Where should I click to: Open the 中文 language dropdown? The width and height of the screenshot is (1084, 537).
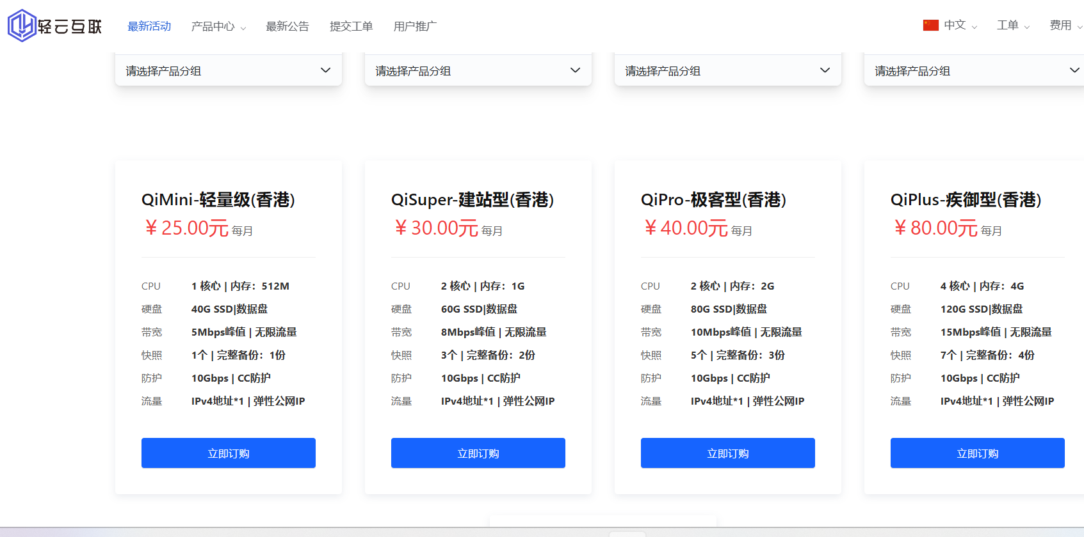[960, 25]
